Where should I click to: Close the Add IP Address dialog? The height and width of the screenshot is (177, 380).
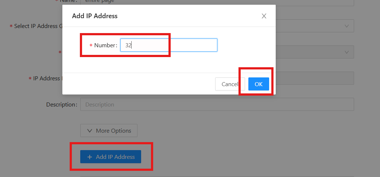coord(264,16)
